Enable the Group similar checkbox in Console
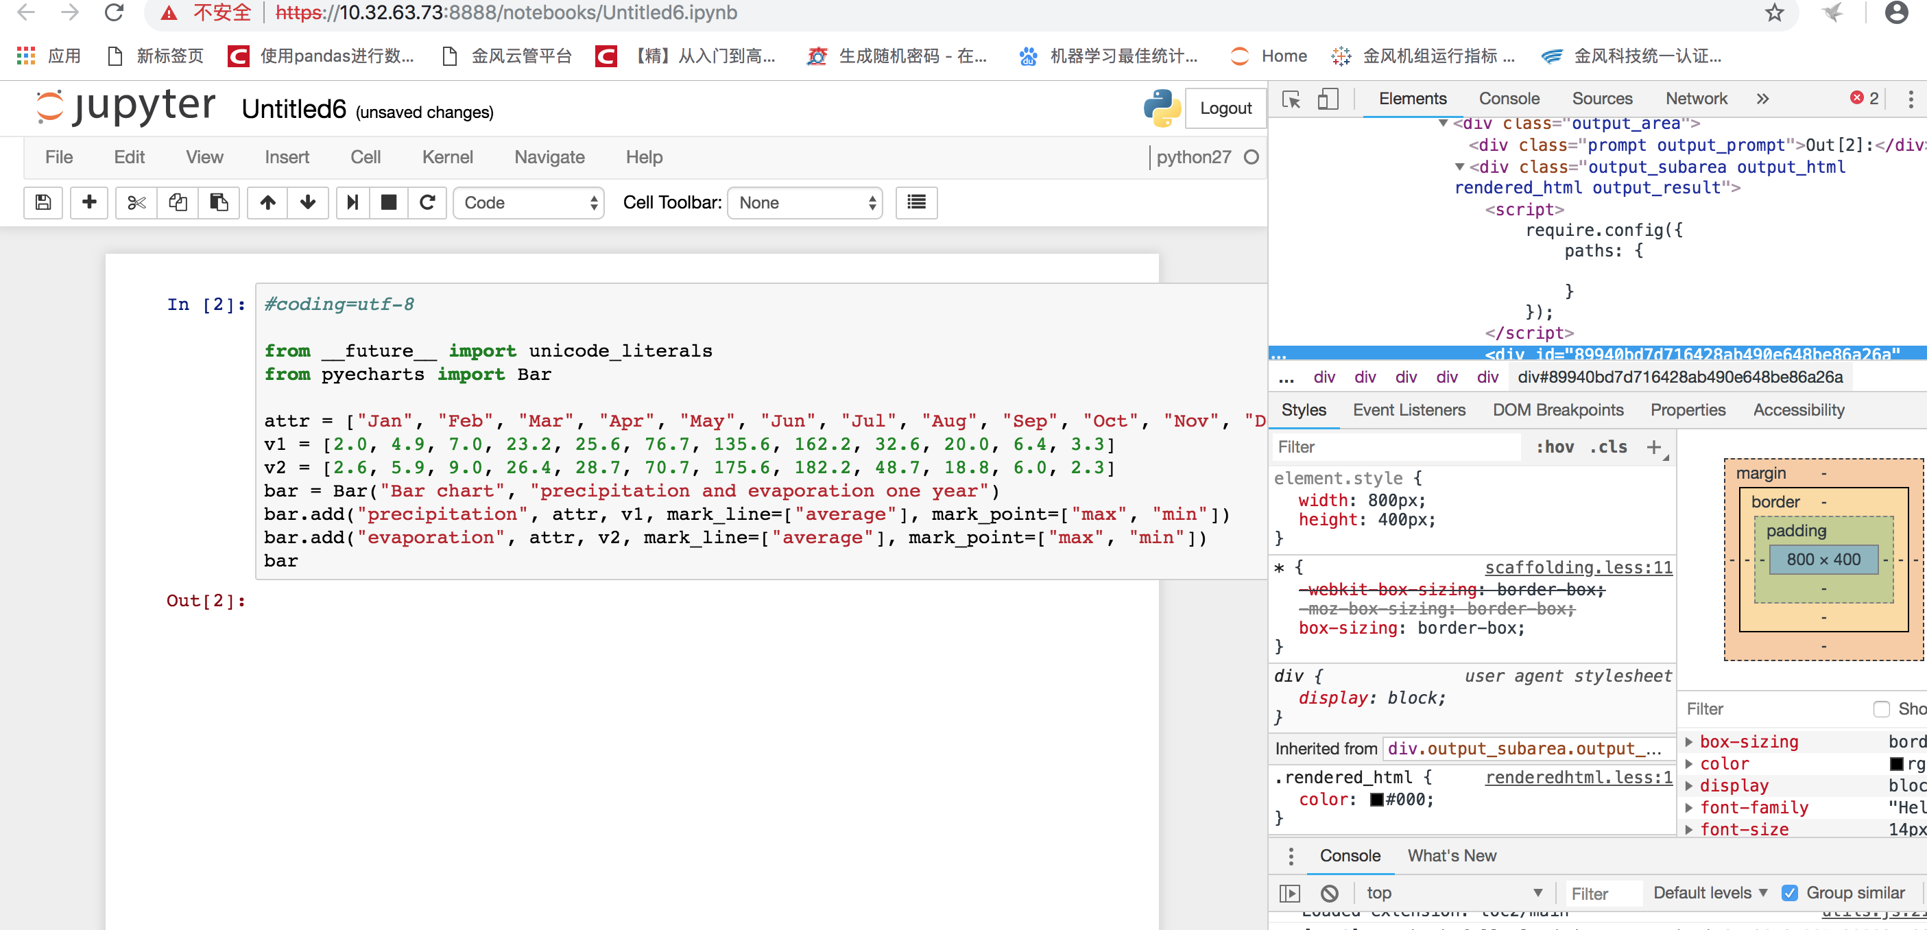Viewport: 1927px width, 930px height. [x=1789, y=892]
